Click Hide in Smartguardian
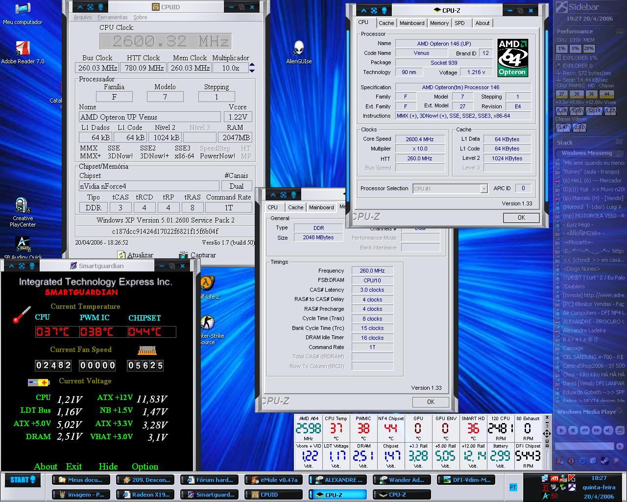 (x=108, y=466)
